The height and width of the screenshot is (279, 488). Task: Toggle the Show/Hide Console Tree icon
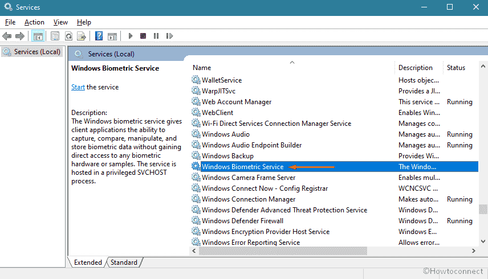pos(38,36)
